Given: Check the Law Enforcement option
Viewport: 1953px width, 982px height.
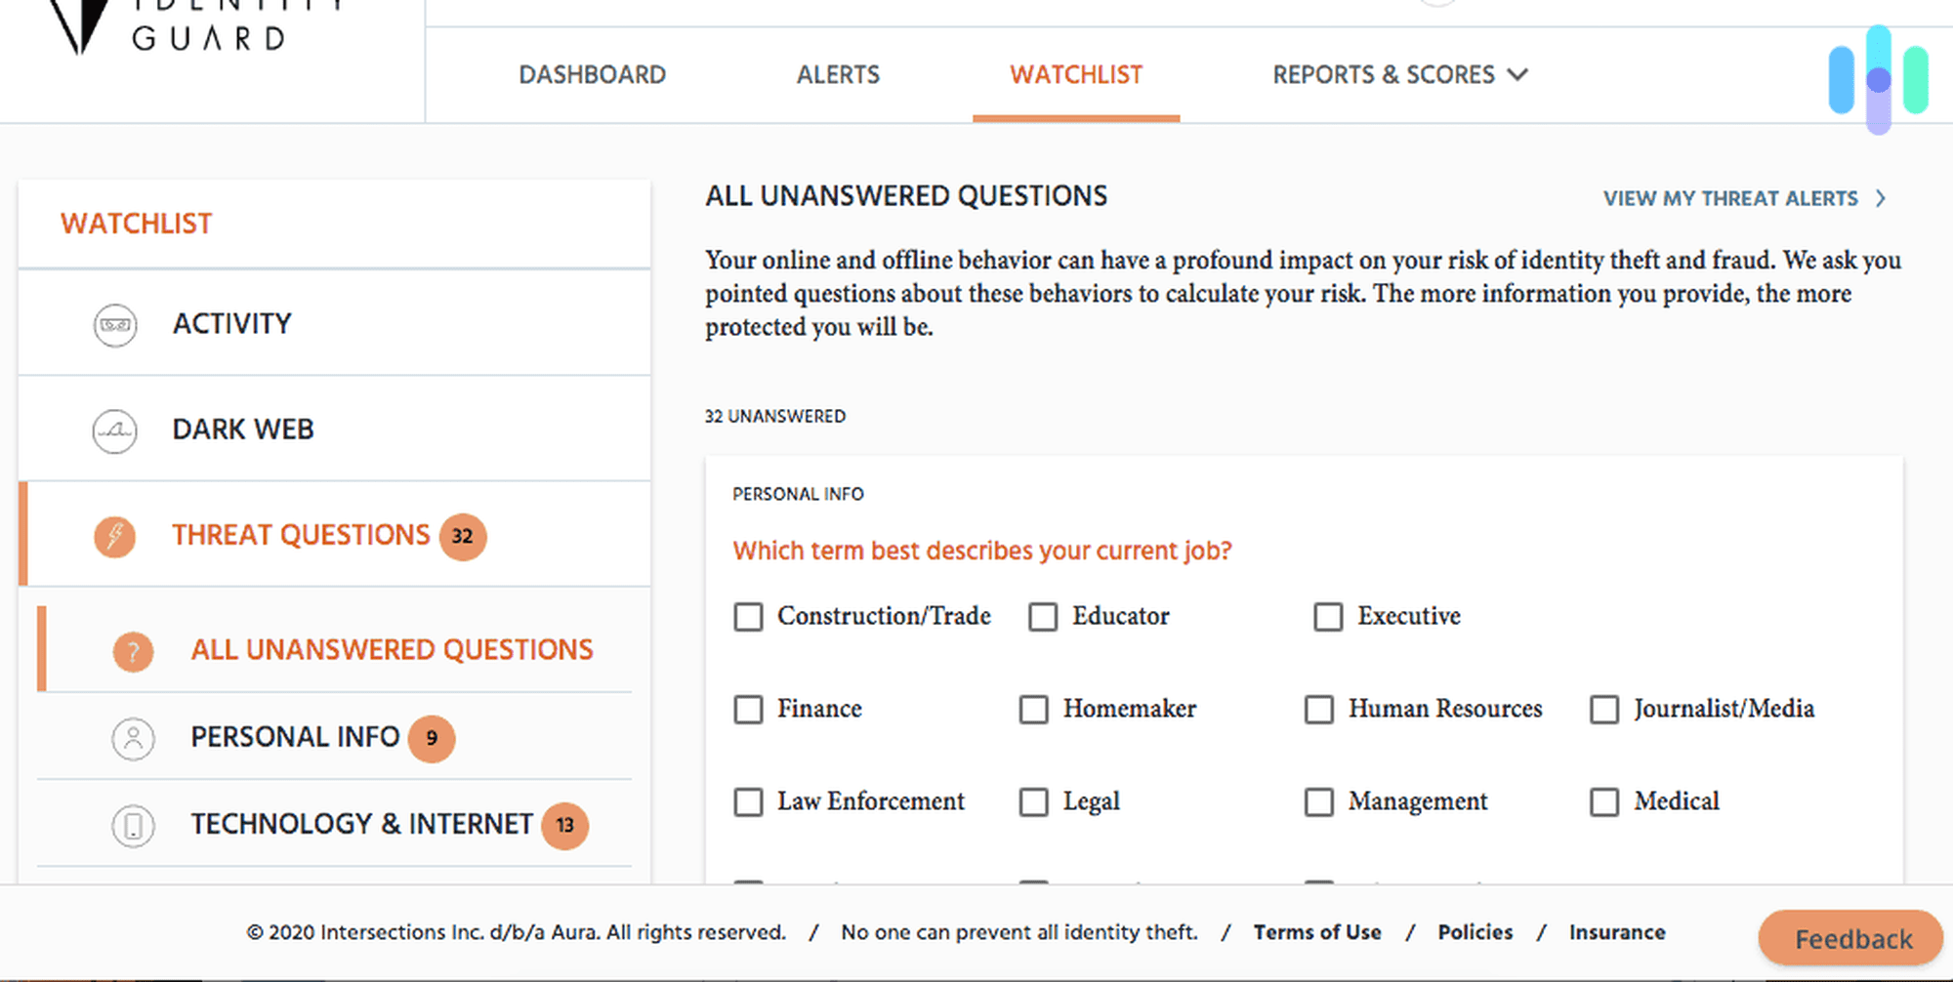Looking at the screenshot, I should [x=748, y=802].
